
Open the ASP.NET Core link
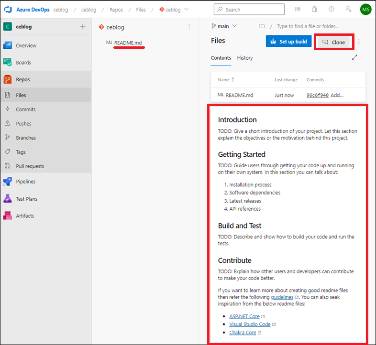(x=244, y=316)
